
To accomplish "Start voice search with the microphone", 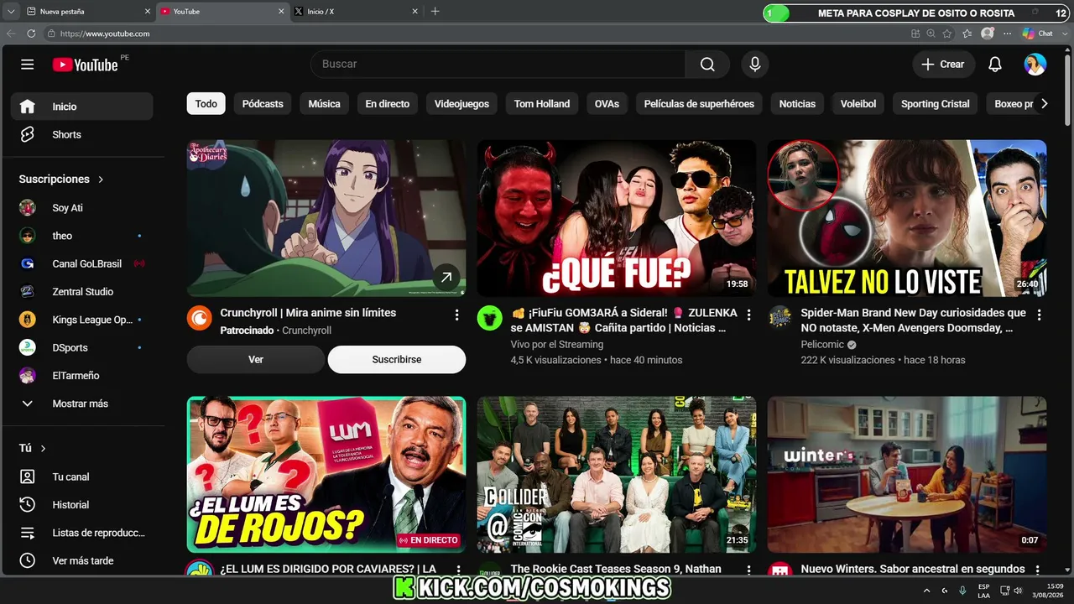I will [x=755, y=65].
